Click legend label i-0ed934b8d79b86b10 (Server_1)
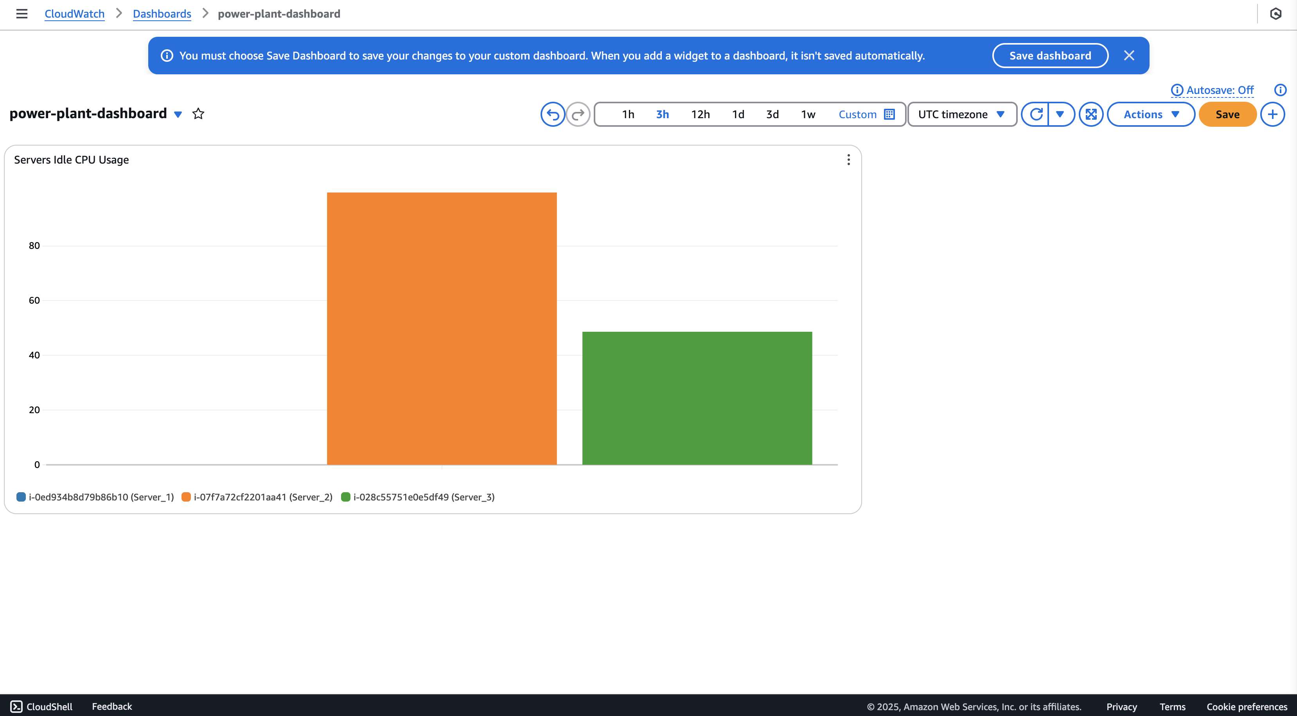The image size is (1297, 716). 101,497
